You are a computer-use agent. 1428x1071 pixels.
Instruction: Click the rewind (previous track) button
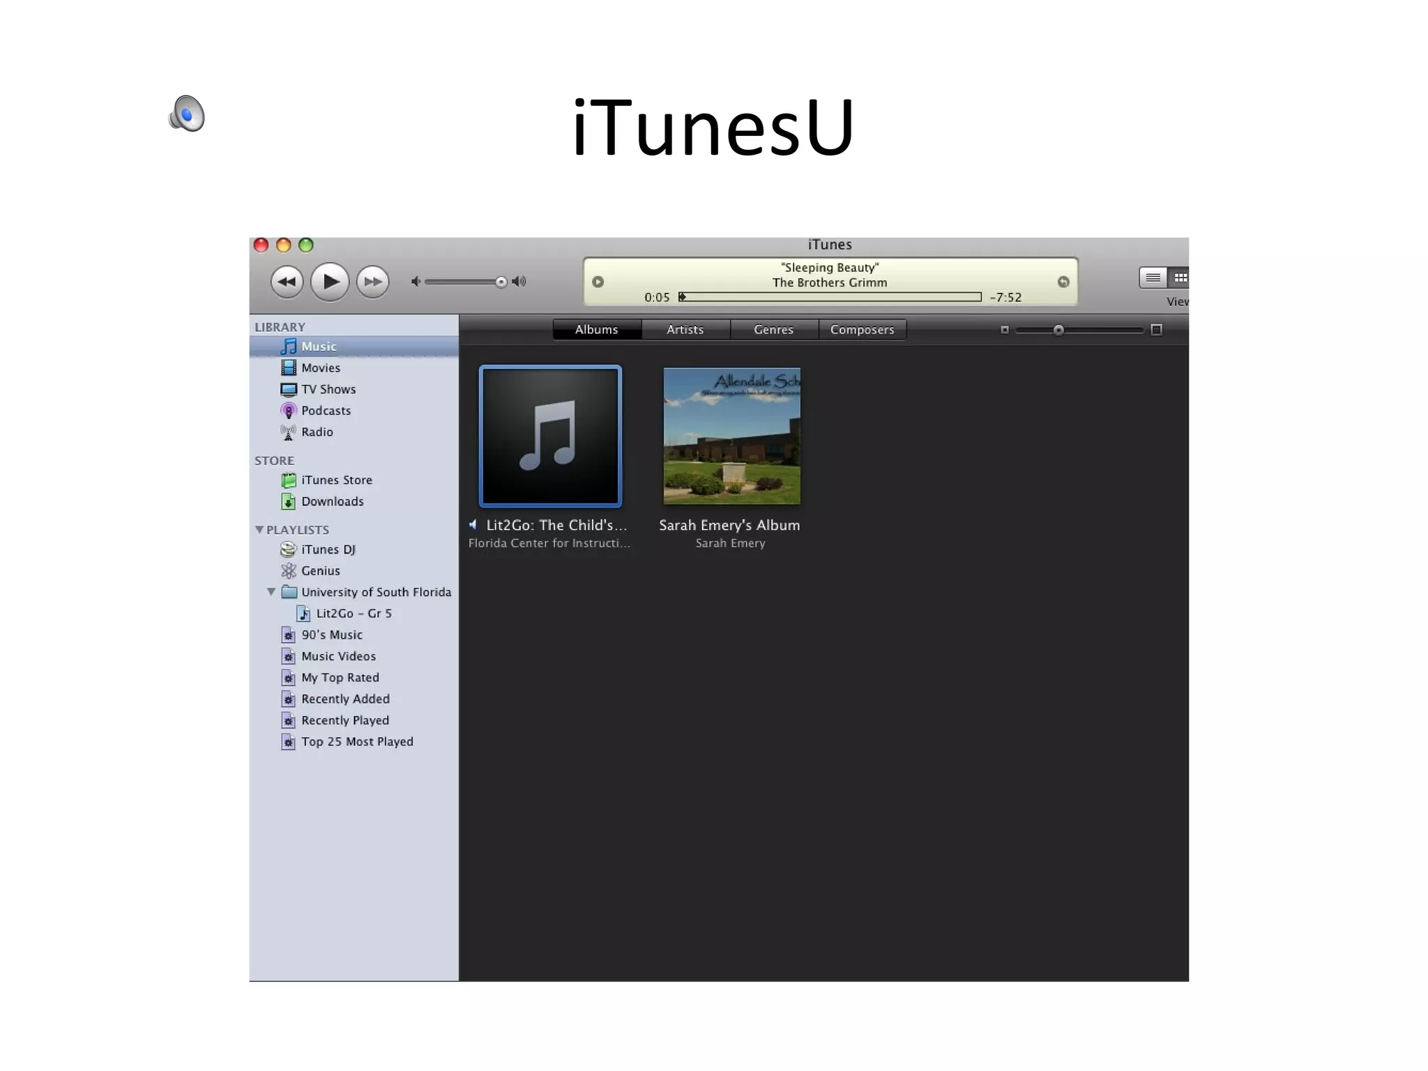point(287,282)
